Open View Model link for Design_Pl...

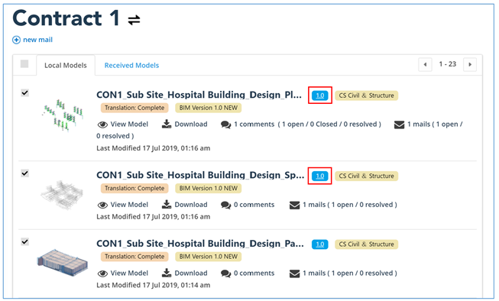pyautogui.click(x=129, y=124)
